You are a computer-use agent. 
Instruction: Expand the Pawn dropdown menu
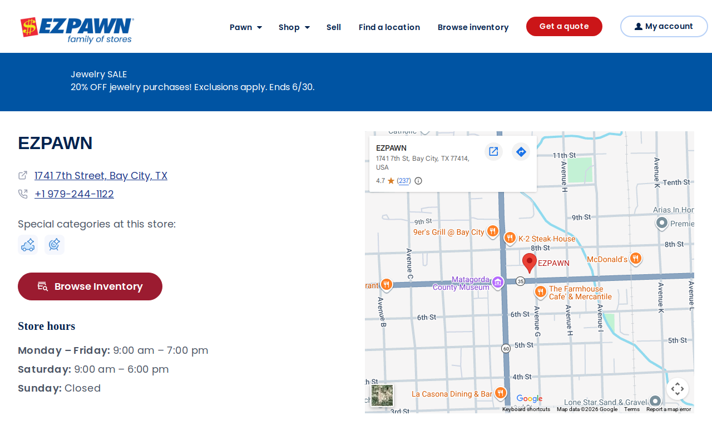pos(246,27)
